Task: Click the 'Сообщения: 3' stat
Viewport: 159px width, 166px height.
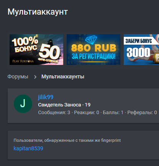Action: pyautogui.click(x=54, y=113)
